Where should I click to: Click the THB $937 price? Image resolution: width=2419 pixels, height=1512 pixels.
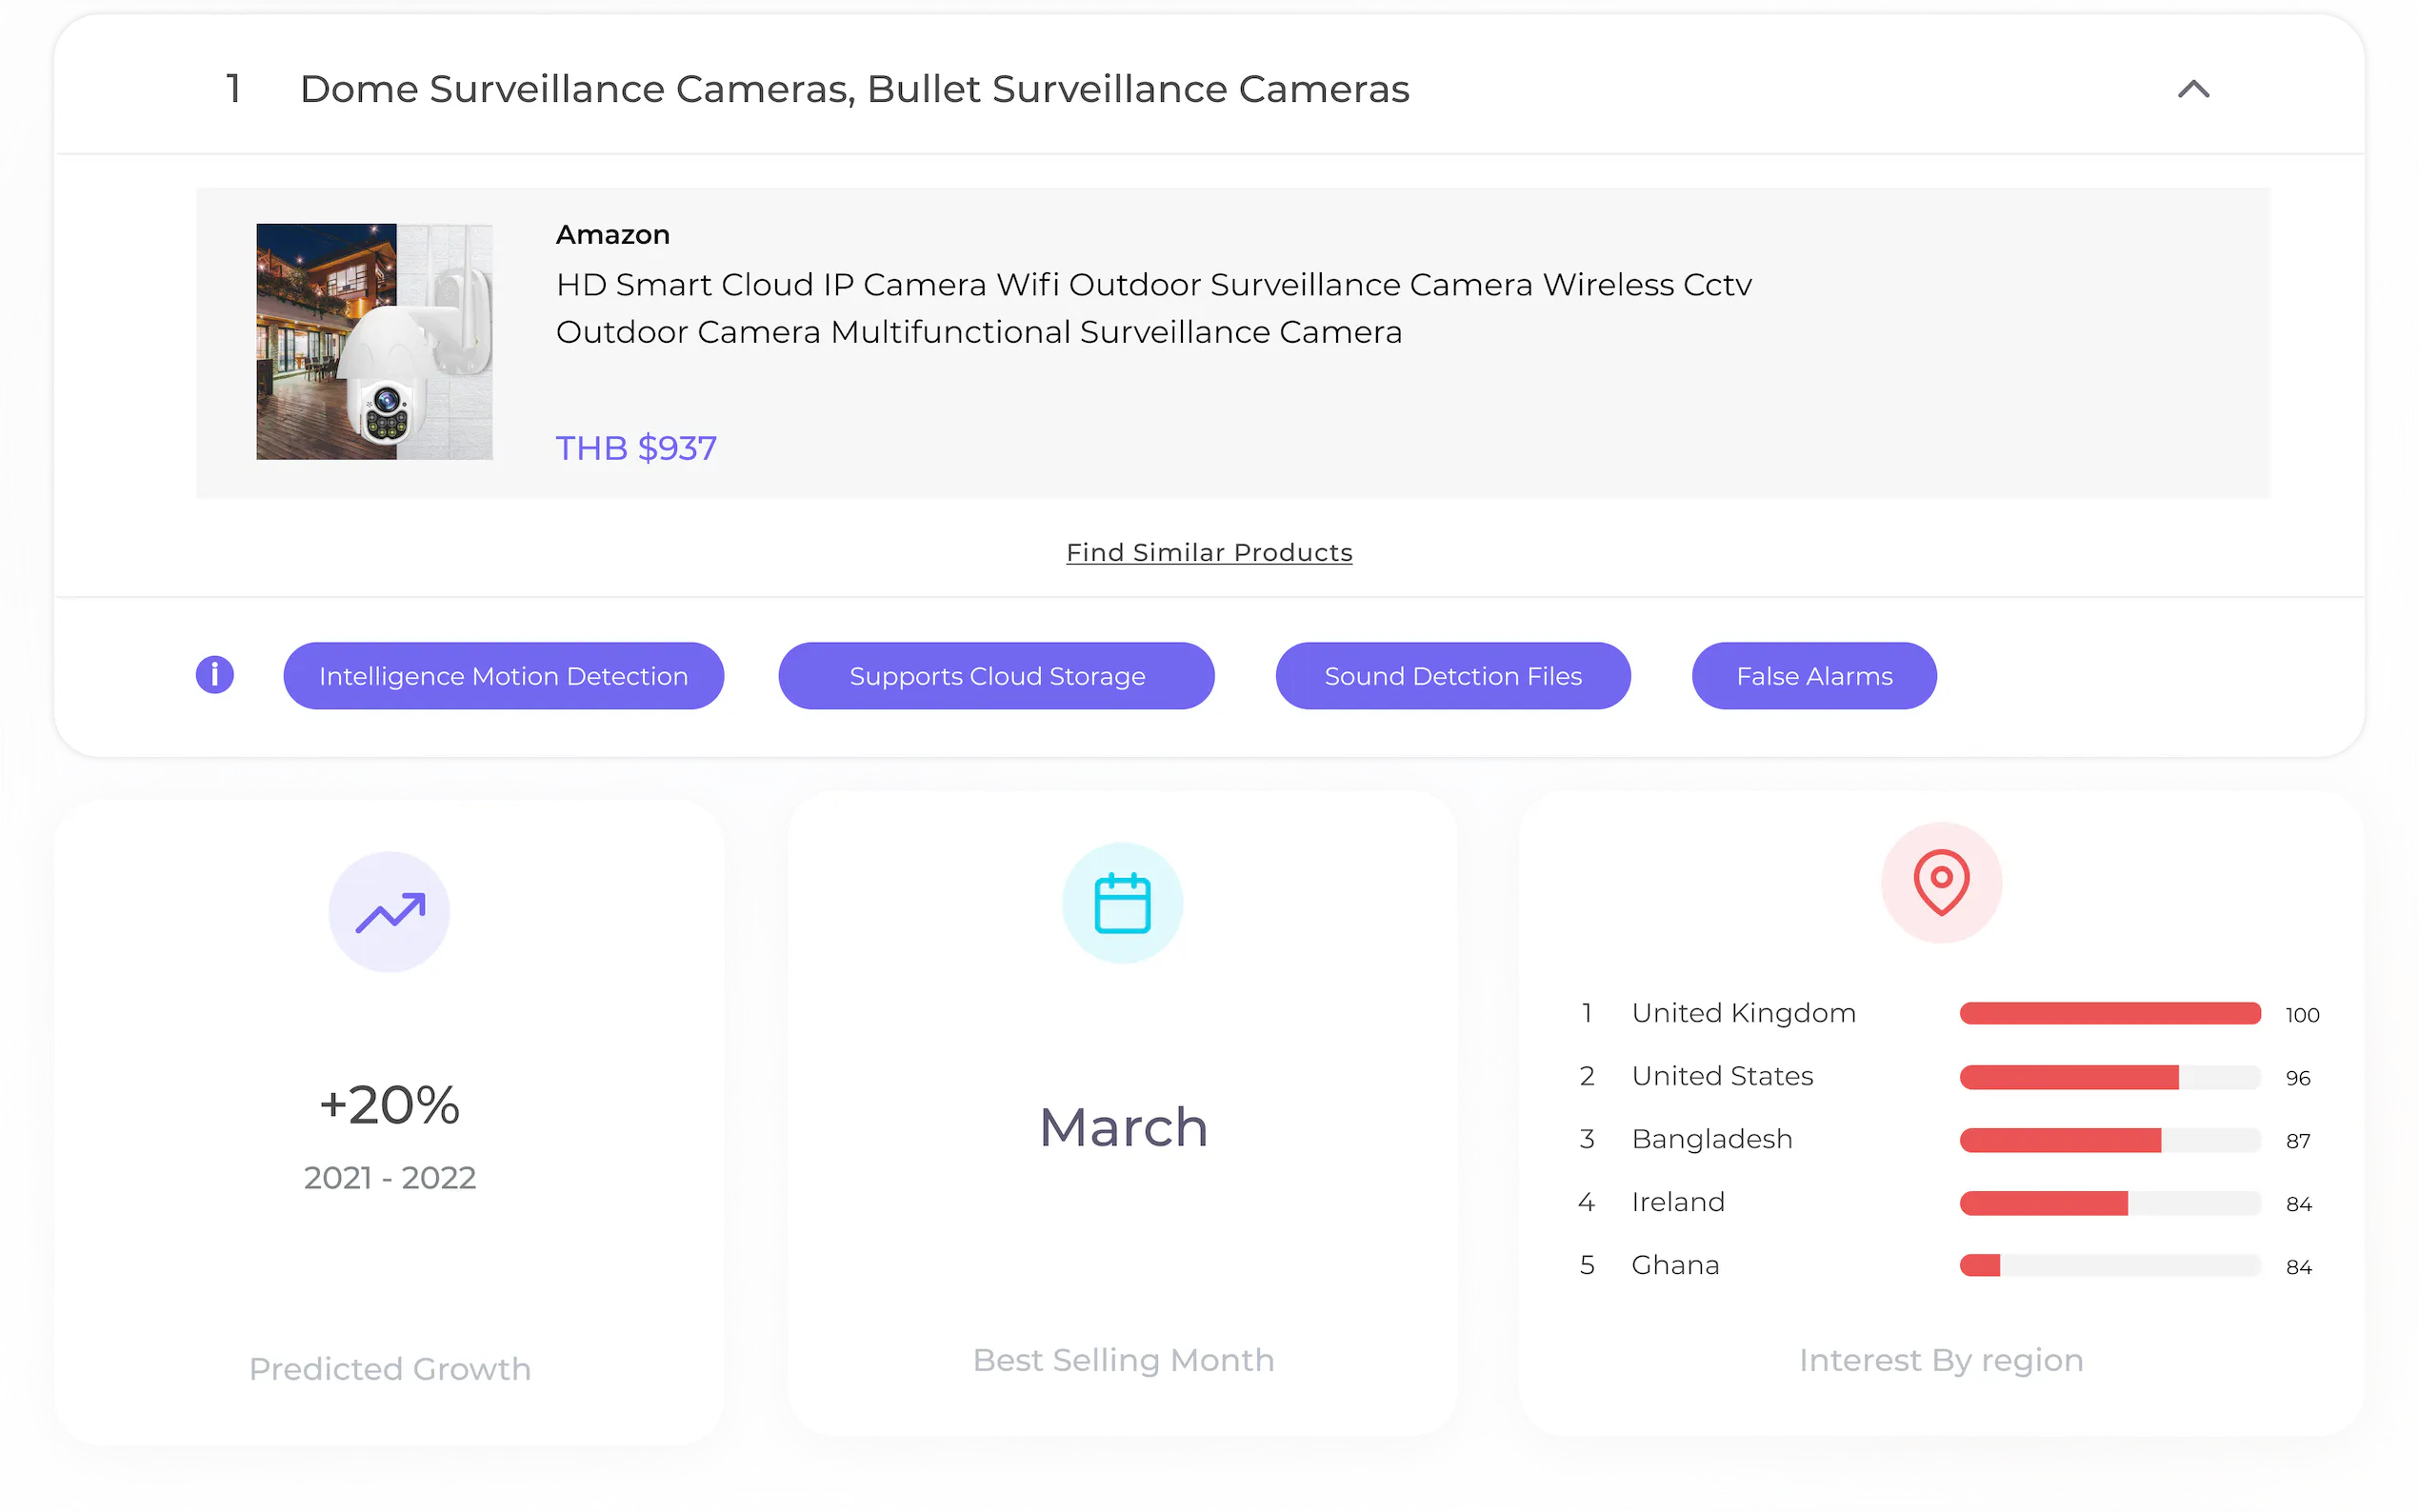point(636,448)
